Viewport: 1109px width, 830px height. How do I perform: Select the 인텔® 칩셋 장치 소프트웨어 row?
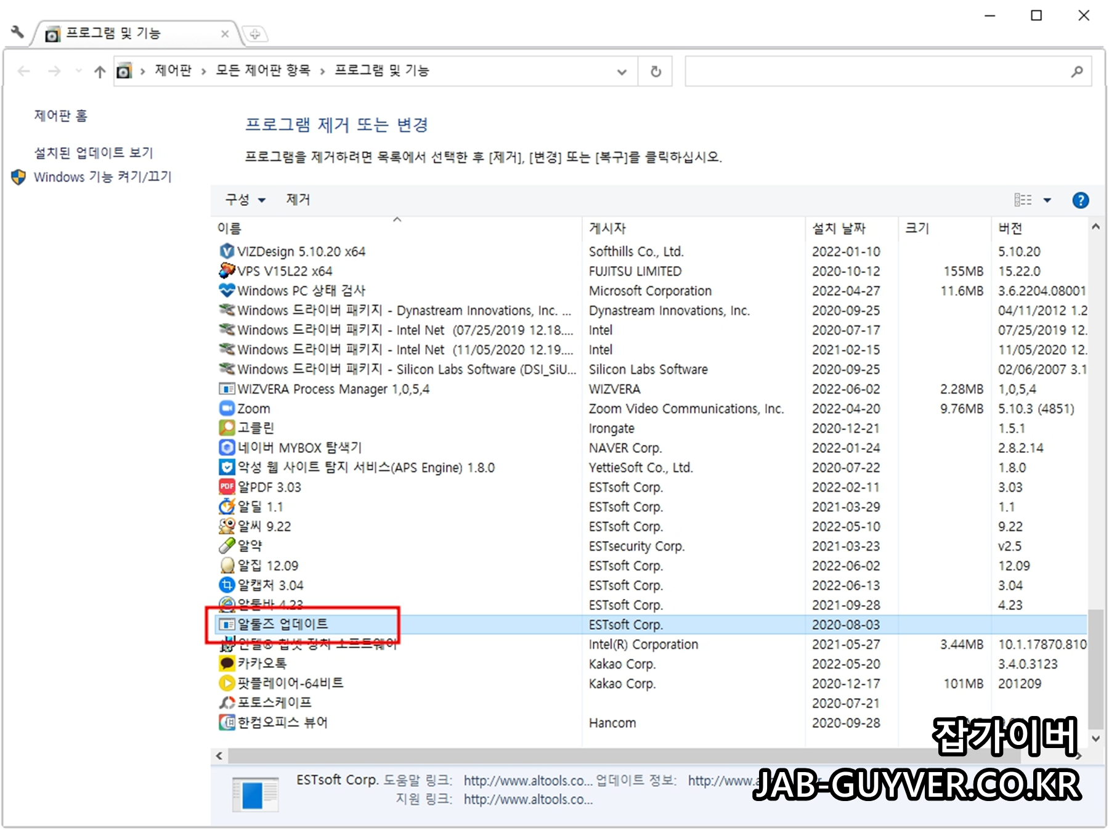coord(649,644)
